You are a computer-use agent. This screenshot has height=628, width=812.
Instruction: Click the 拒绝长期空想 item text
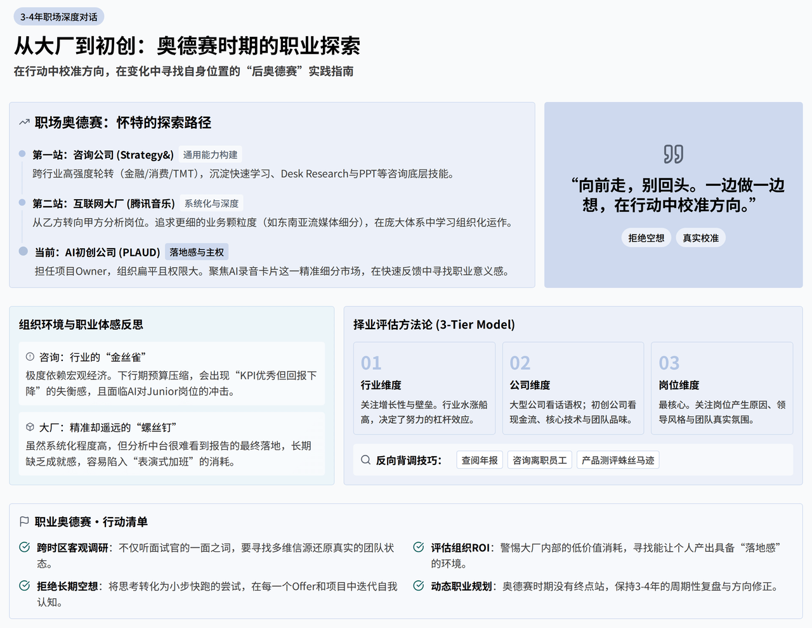217,594
